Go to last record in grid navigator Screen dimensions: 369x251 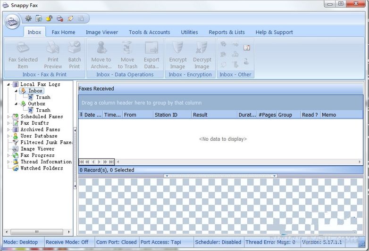(x=111, y=162)
